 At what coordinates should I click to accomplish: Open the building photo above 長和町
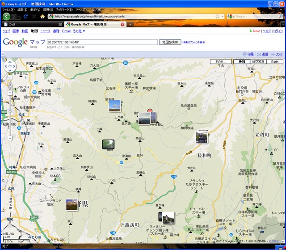click(202, 137)
